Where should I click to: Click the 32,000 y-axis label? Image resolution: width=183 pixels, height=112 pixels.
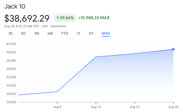[x=11, y=77]
